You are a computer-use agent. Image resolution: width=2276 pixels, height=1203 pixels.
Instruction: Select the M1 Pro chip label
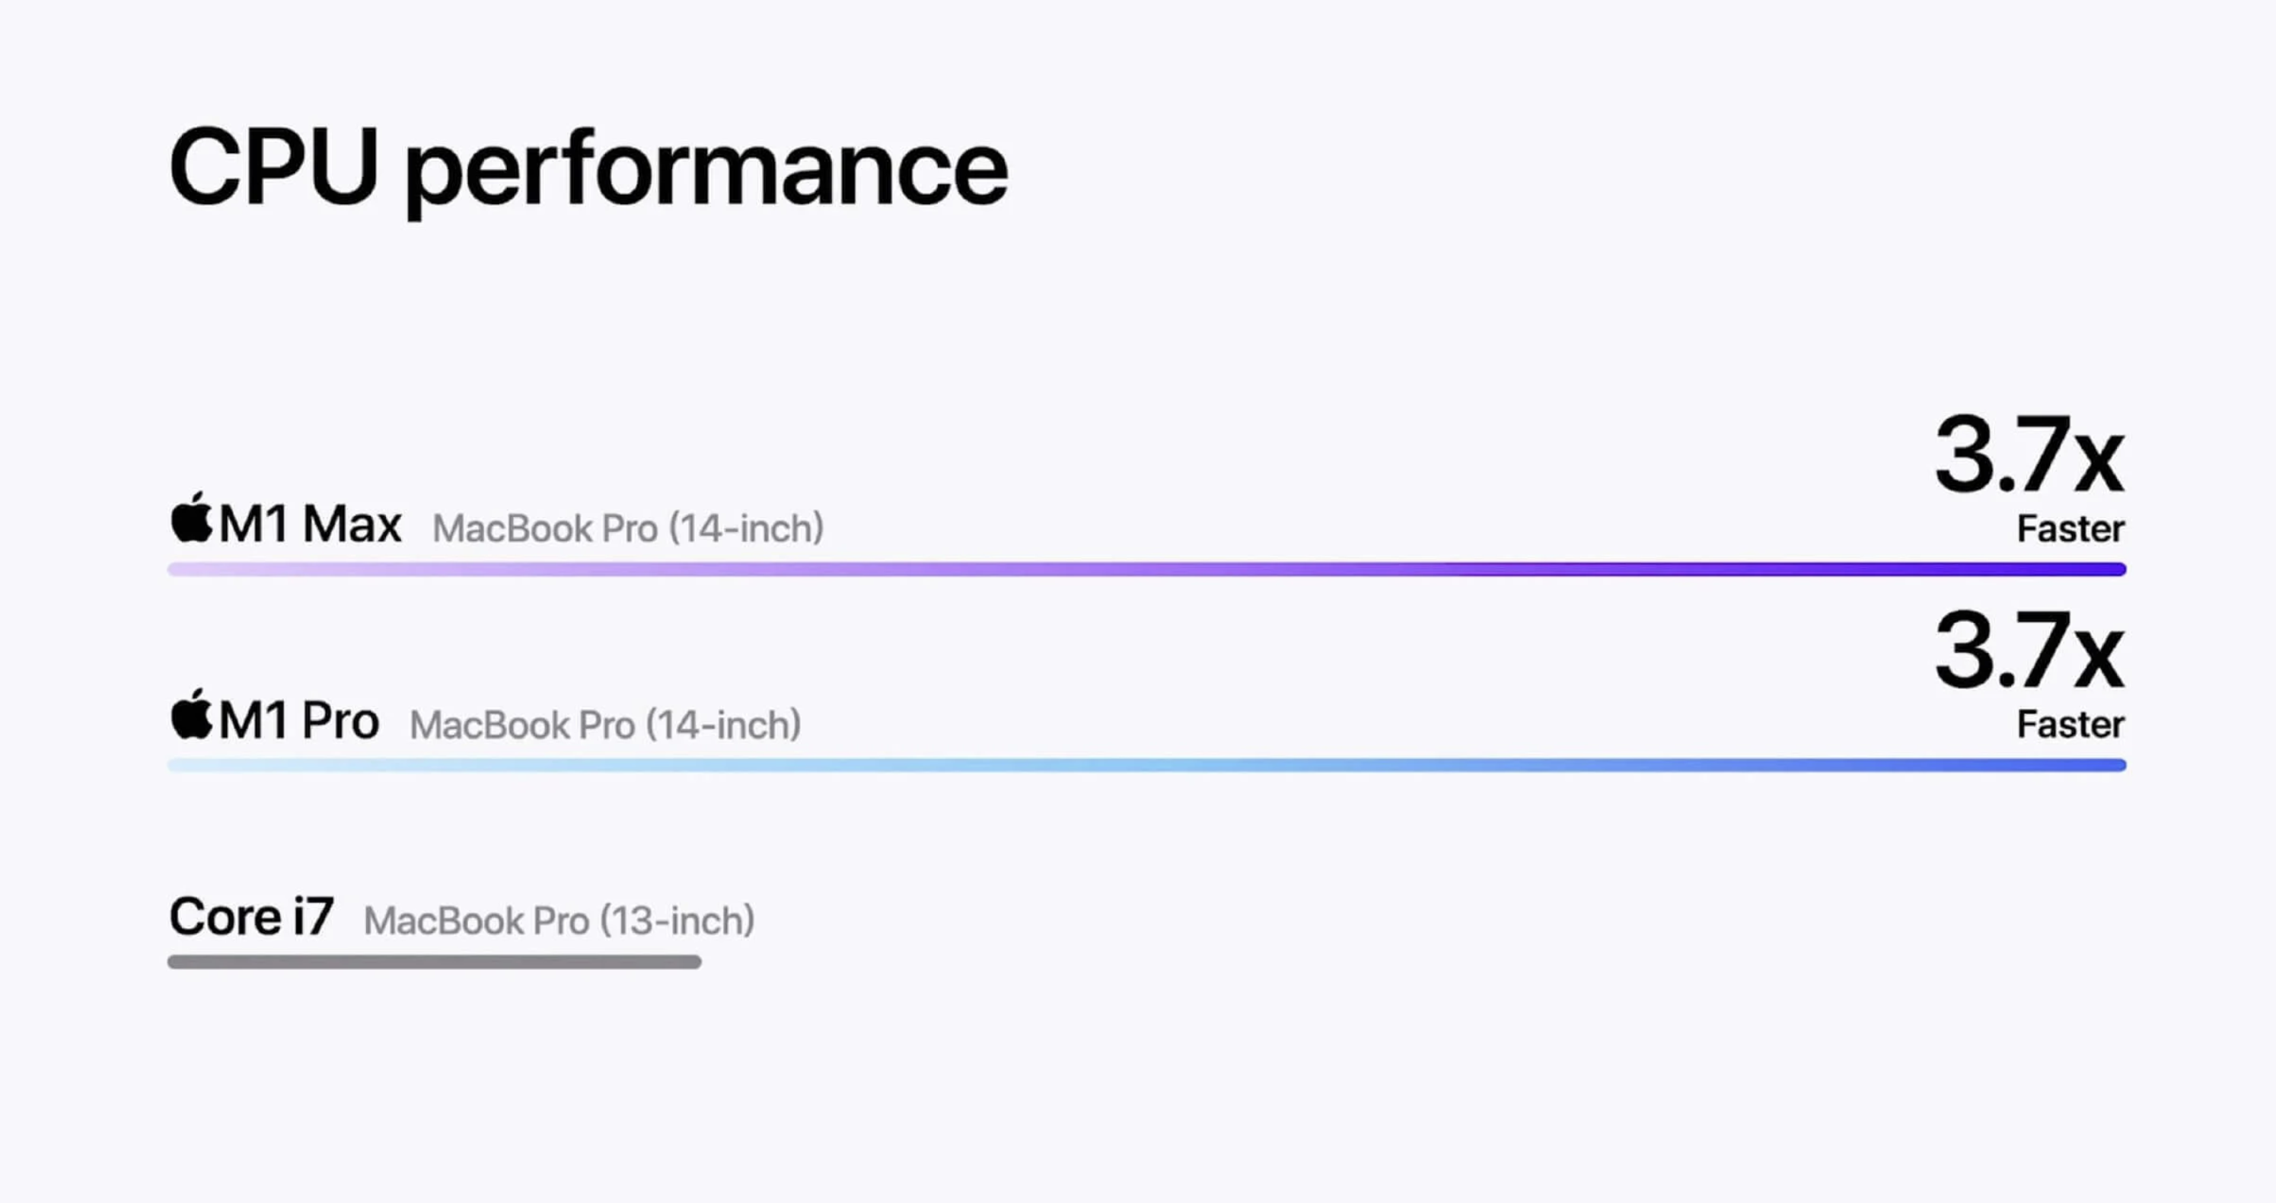298,720
